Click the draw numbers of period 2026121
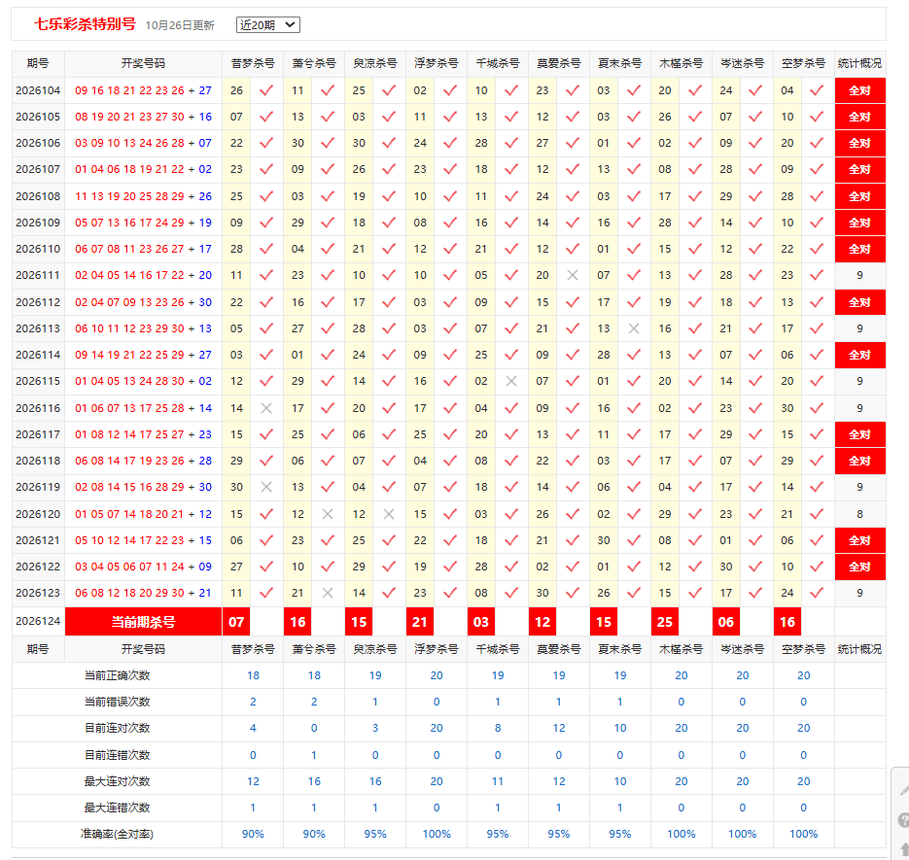Screen dimensions: 909x860 click(x=143, y=540)
